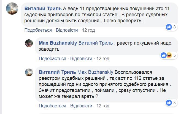The image size is (189, 114).
Task: Click the avatar on the last reply by Виталий Триль
Action: 29,72
